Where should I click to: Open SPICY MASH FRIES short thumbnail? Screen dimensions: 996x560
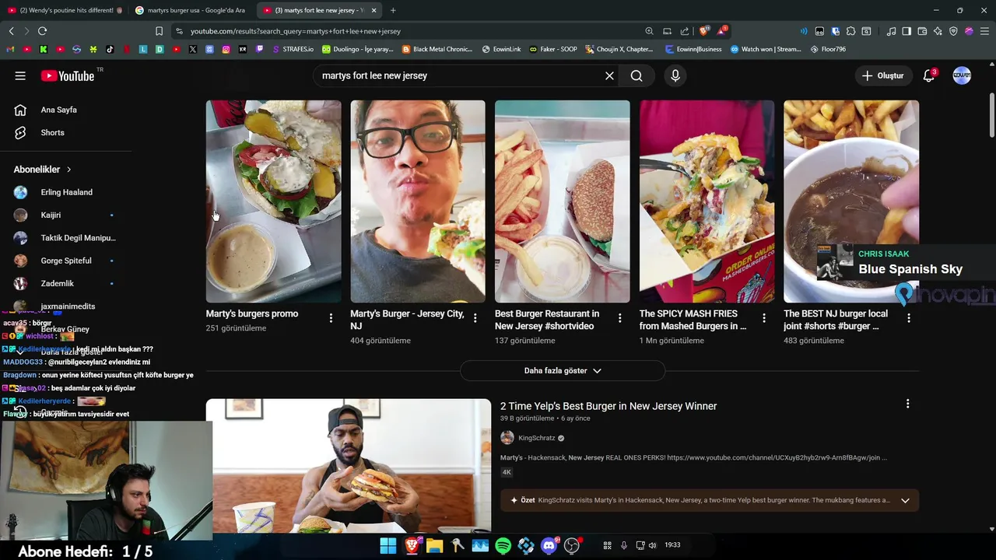coord(707,201)
